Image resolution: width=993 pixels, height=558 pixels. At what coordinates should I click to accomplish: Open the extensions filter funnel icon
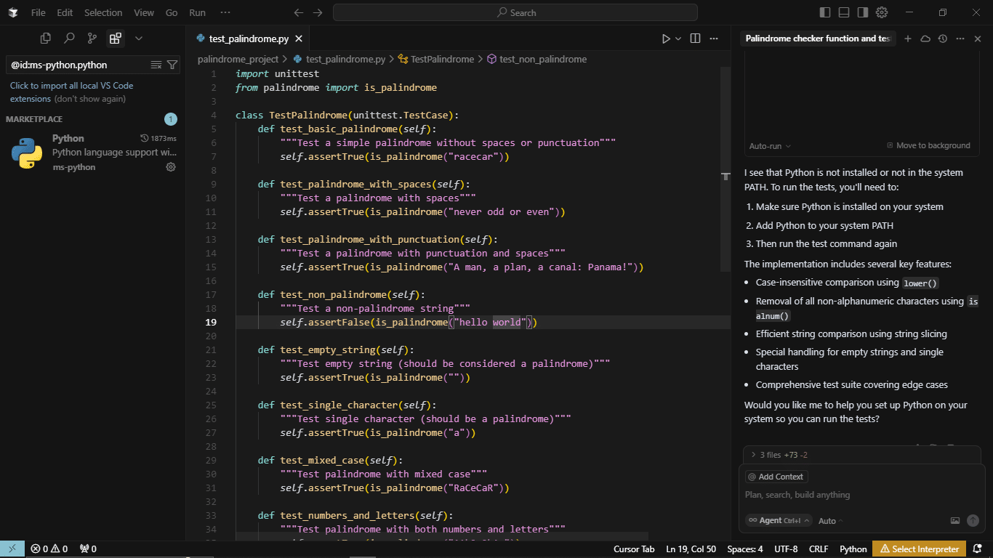[172, 65]
